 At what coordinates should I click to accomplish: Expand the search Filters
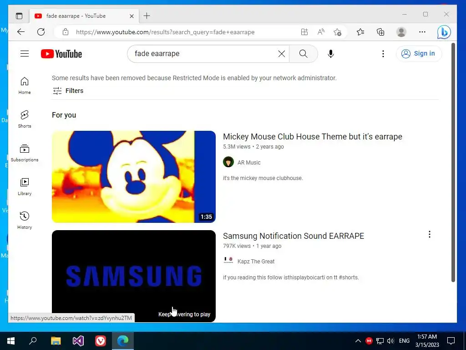point(68,91)
